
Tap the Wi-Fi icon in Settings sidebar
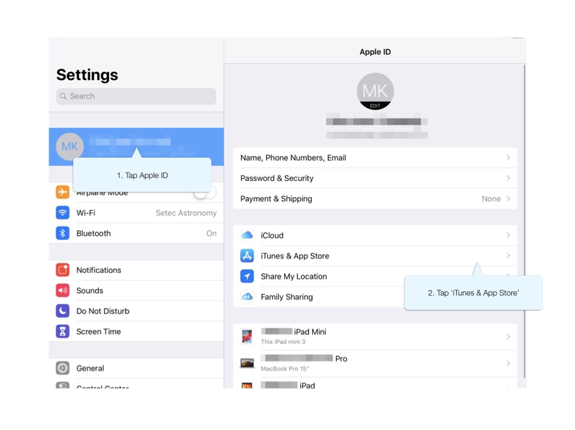click(x=62, y=213)
